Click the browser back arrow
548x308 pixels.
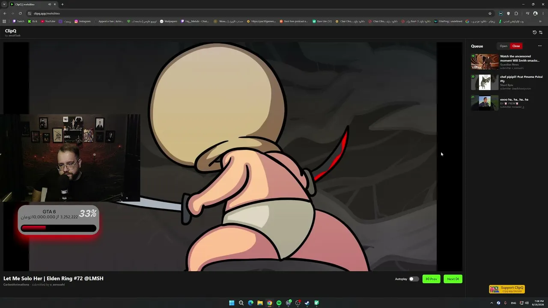point(5,13)
